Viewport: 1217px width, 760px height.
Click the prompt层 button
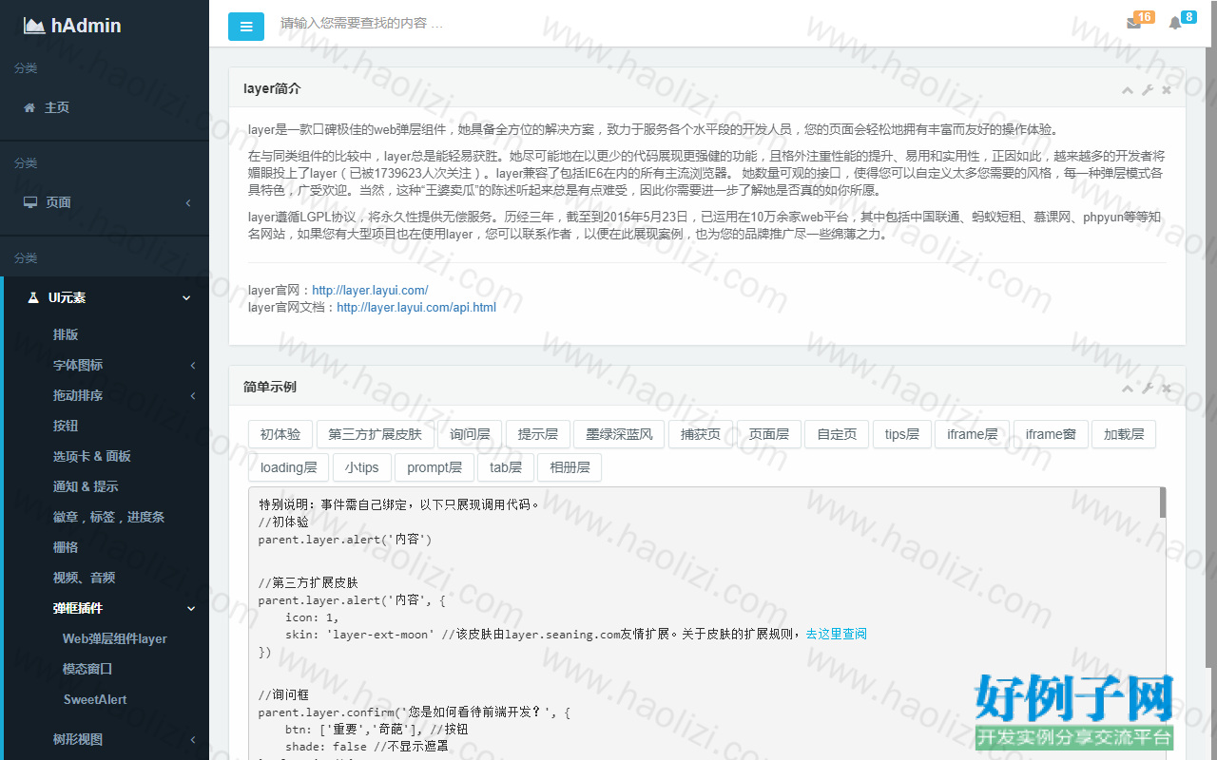tap(435, 467)
